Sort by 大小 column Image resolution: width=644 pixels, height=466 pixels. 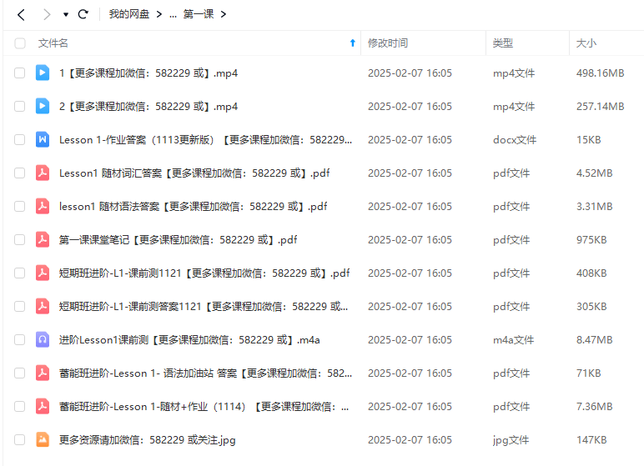[586, 43]
